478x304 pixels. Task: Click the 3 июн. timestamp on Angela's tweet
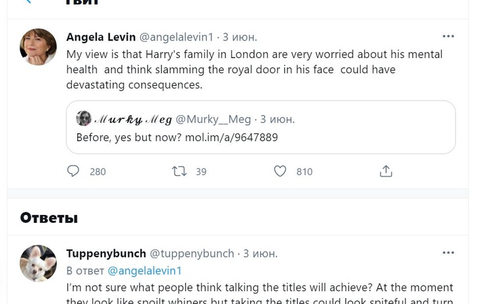[240, 37]
